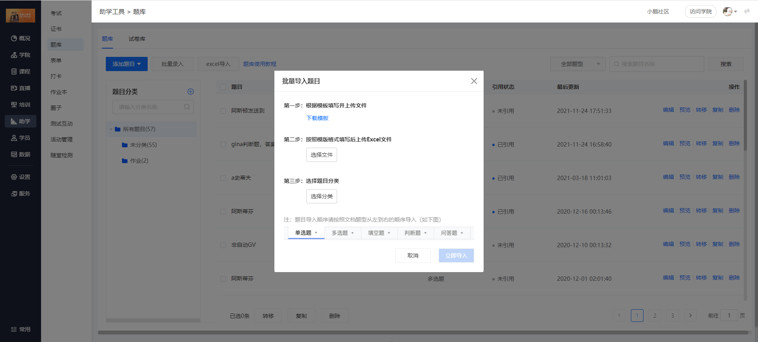Click the 下载模板 link
Viewport: 758px width, 342px height.
point(317,118)
